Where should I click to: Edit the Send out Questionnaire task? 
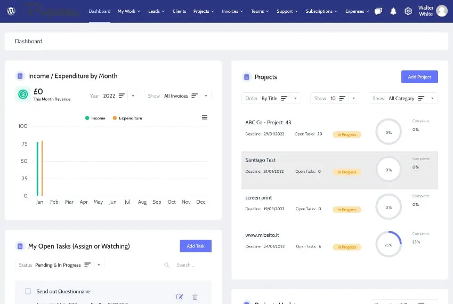pyautogui.click(x=180, y=297)
